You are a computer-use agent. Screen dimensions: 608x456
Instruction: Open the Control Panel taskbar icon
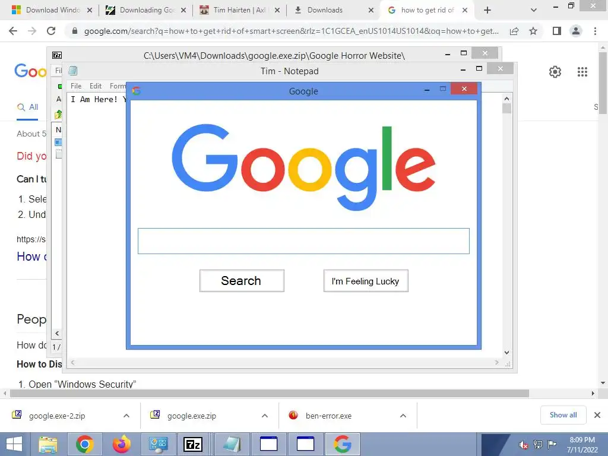tap(158, 444)
